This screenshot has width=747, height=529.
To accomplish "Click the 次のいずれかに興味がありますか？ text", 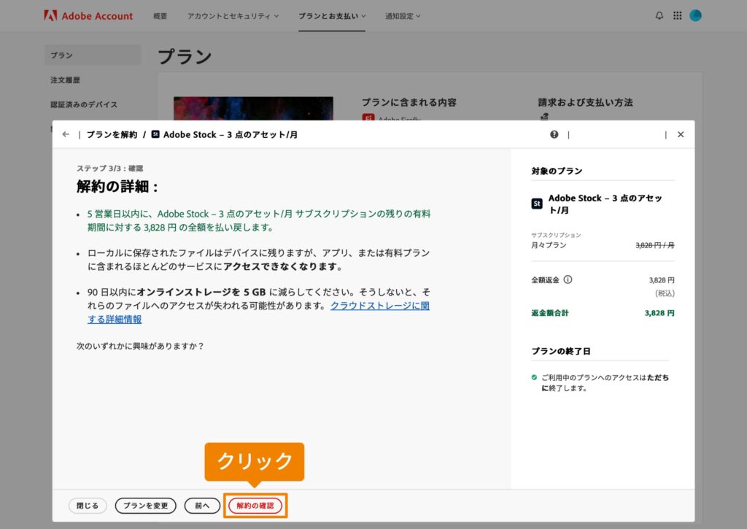I will tap(140, 346).
